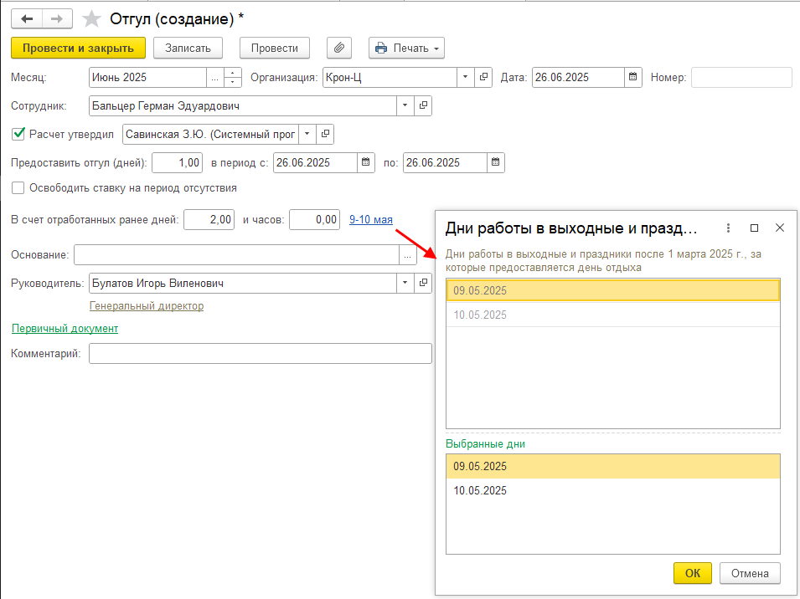Click the Комментарий input field

pyautogui.click(x=260, y=354)
